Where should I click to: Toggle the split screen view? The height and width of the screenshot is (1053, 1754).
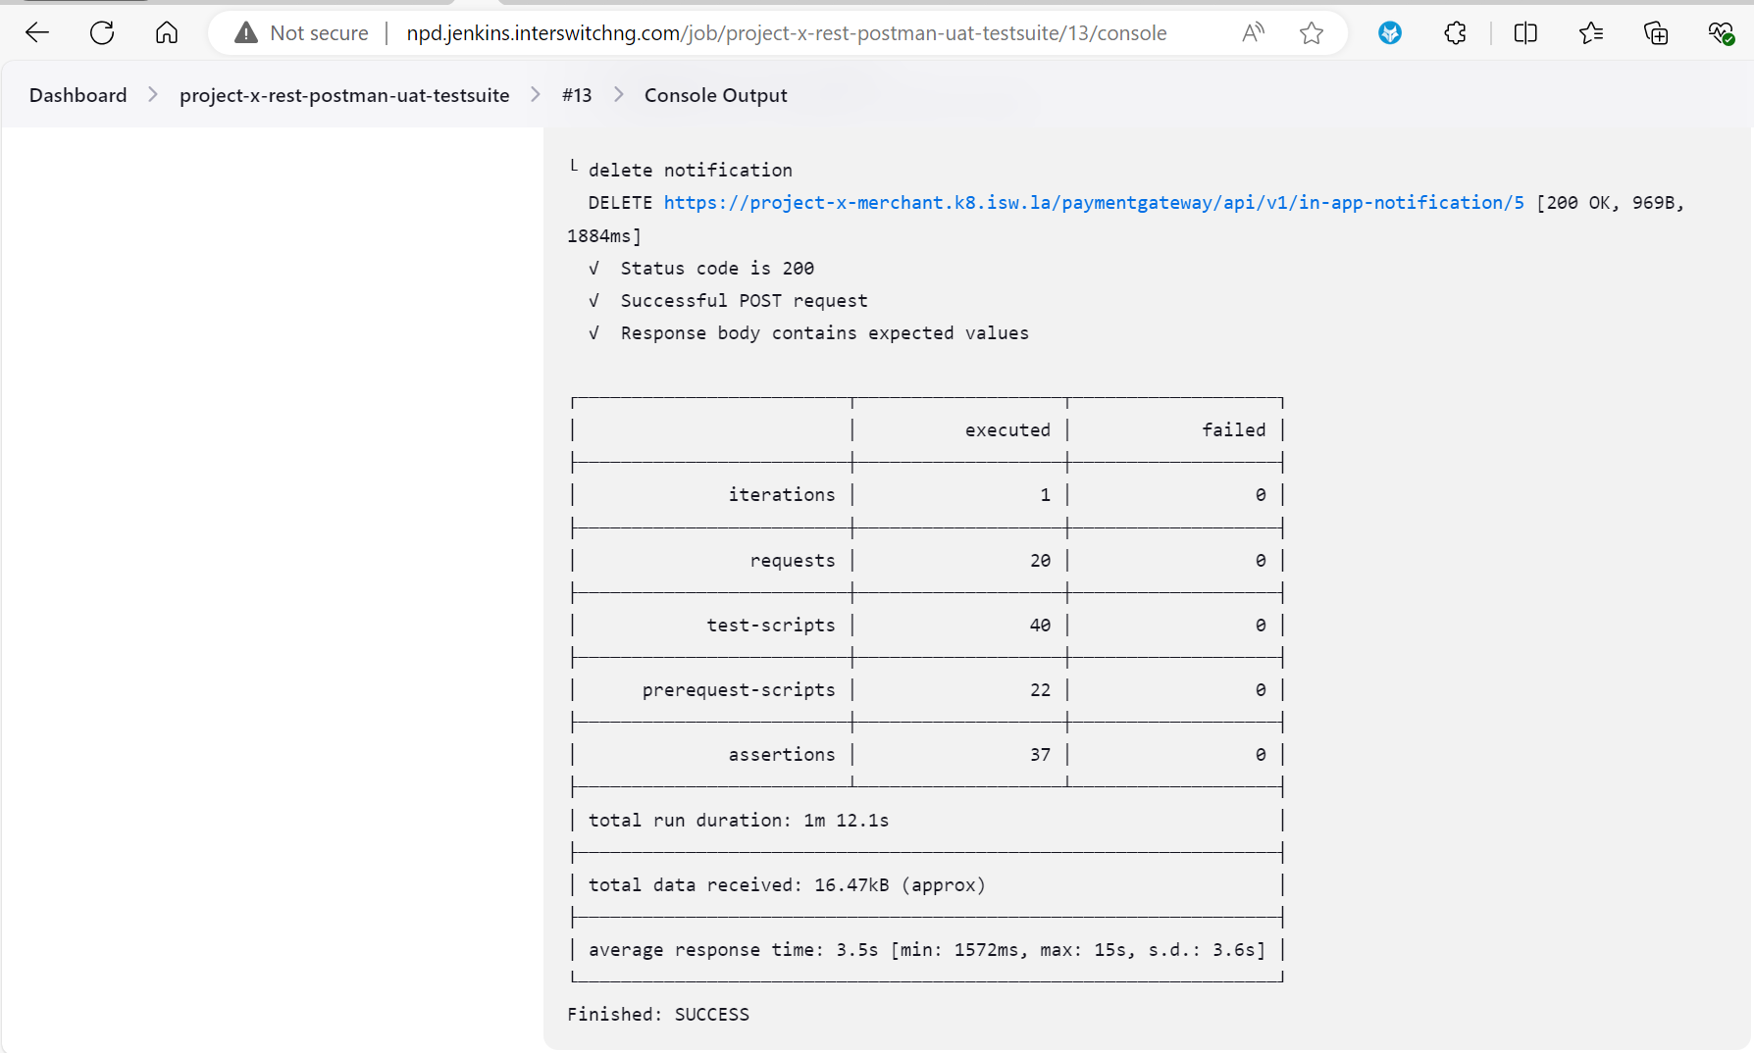click(1525, 33)
